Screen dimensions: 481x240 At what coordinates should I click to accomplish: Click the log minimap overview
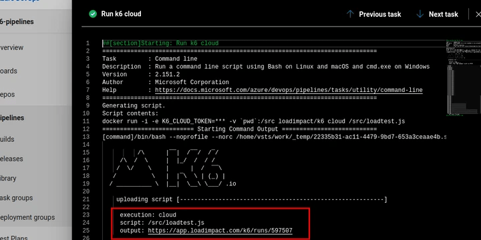coord(463,78)
